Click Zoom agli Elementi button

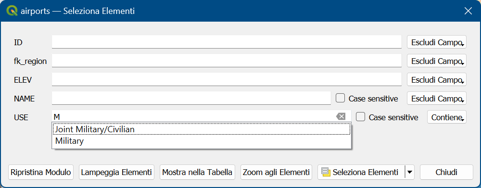(x=276, y=172)
